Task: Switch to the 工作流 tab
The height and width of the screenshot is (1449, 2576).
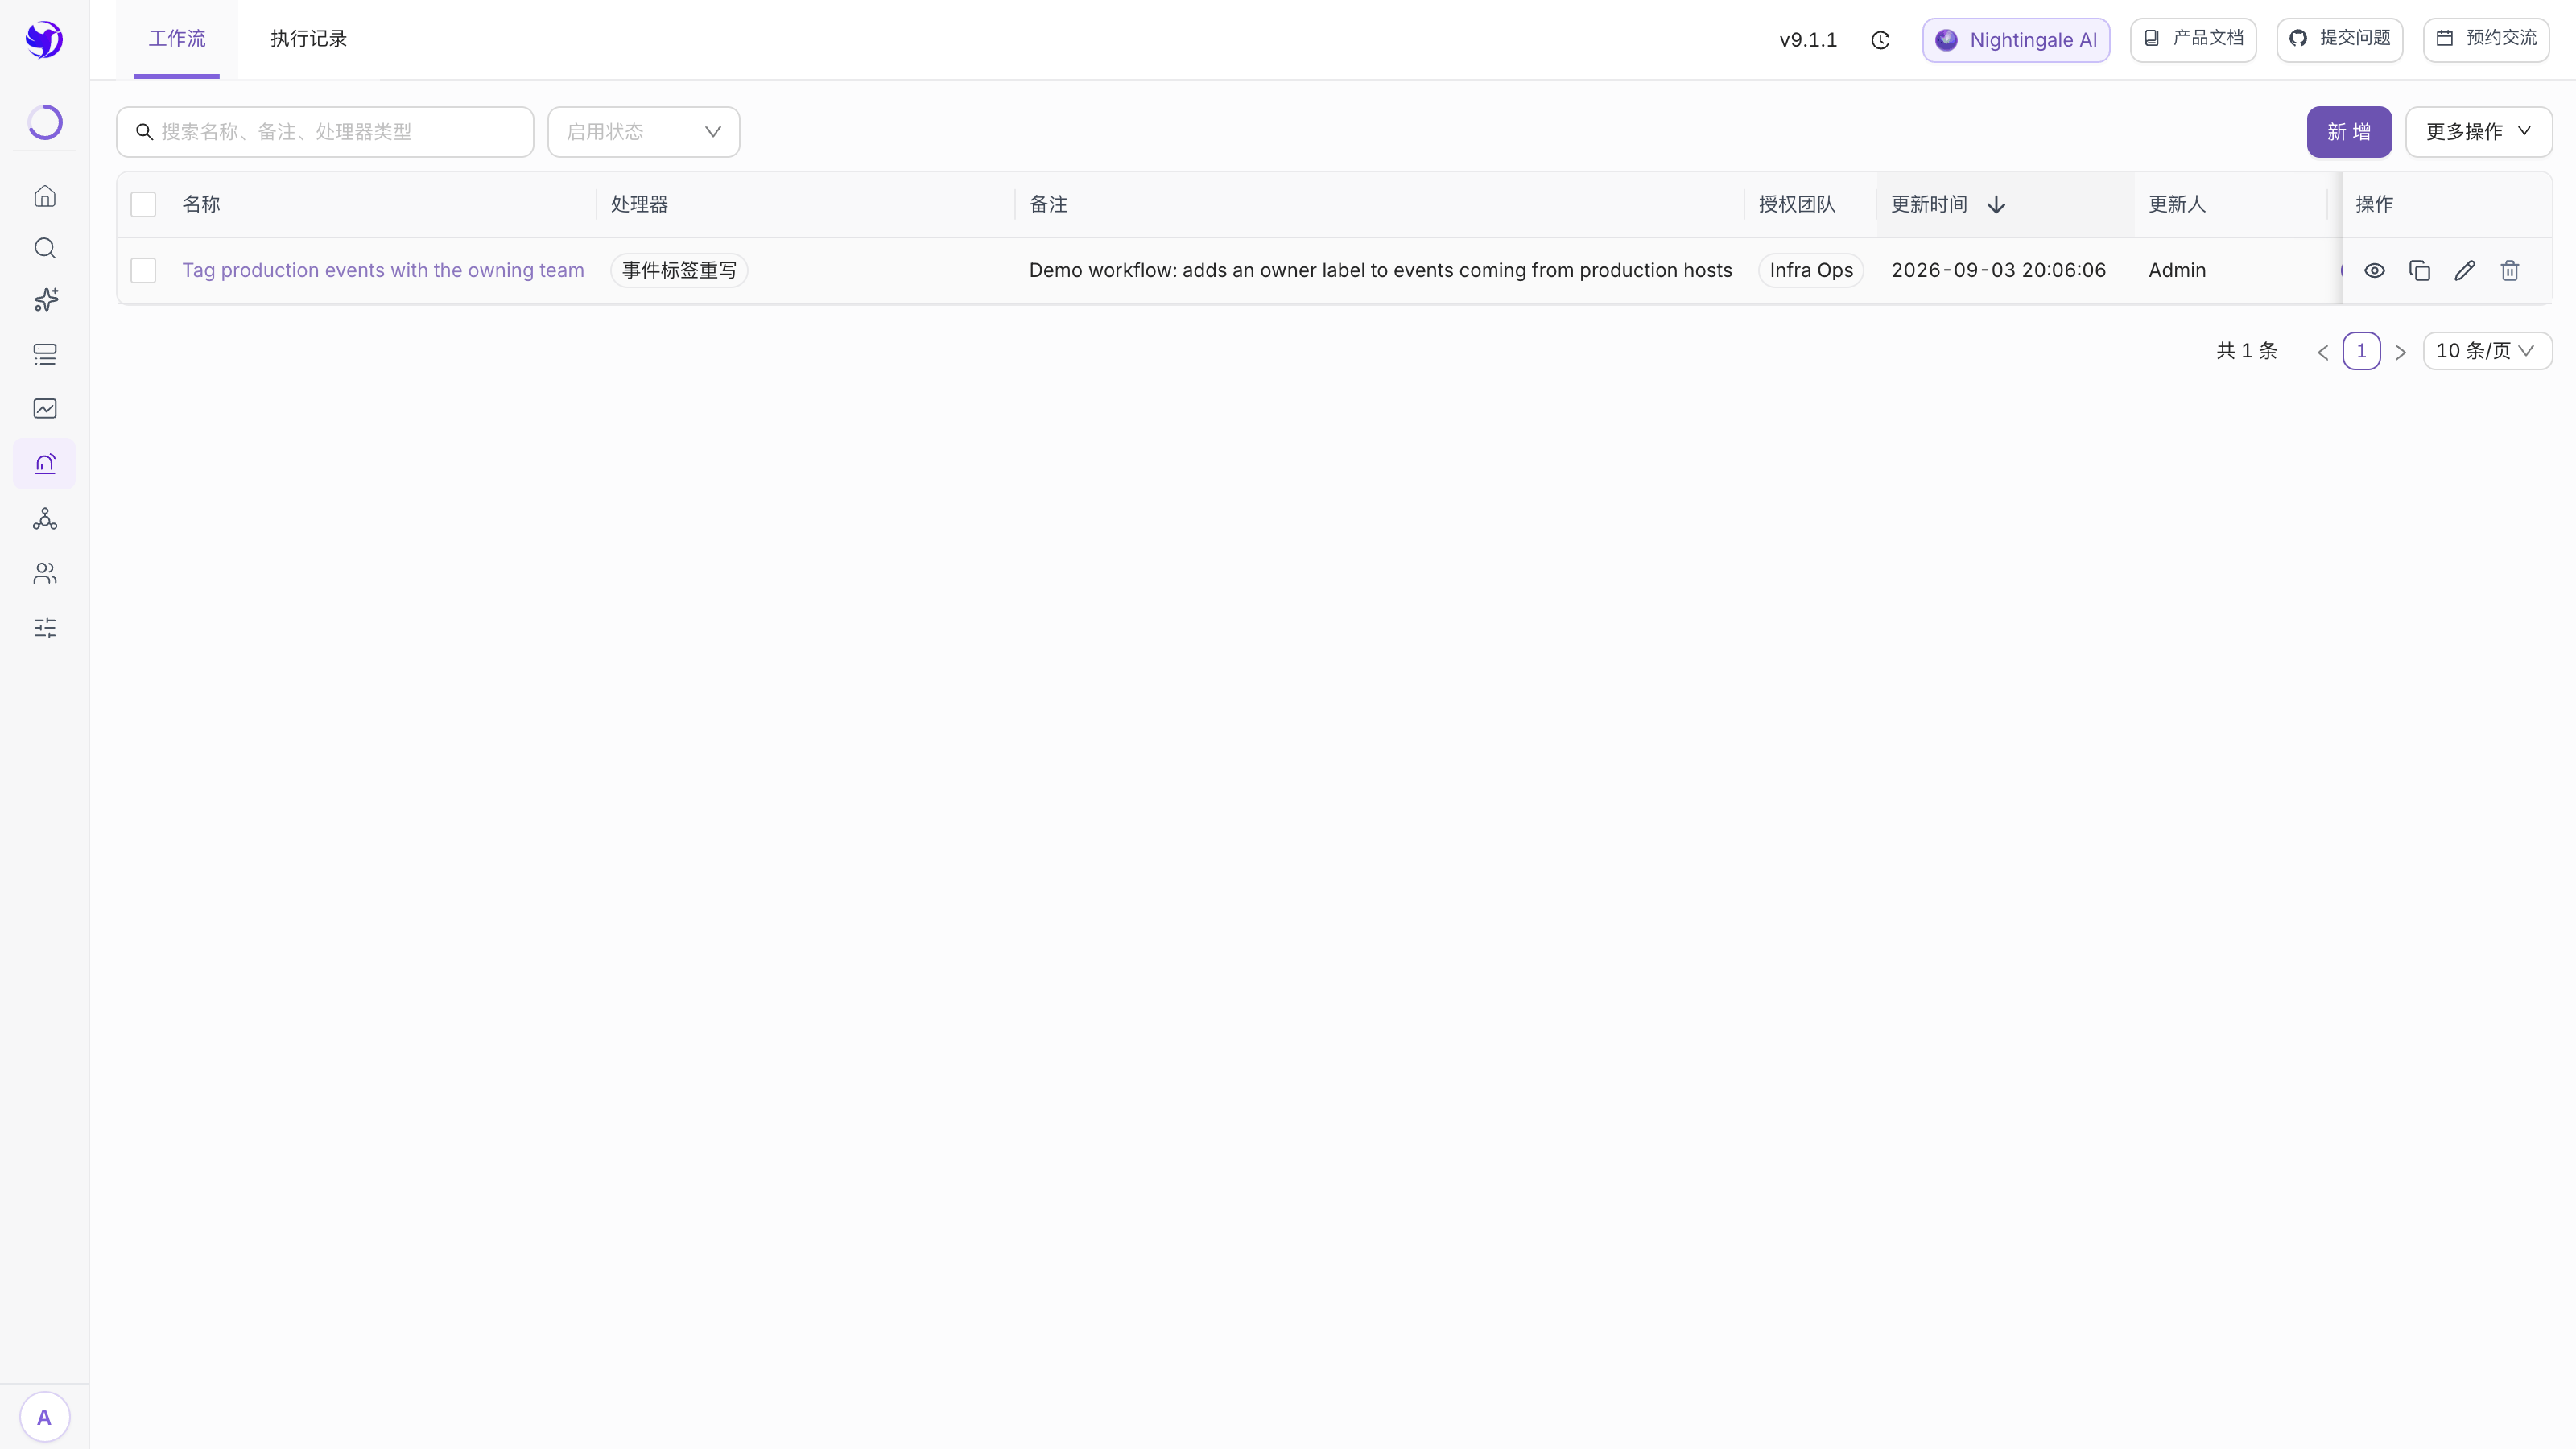Action: [177, 39]
